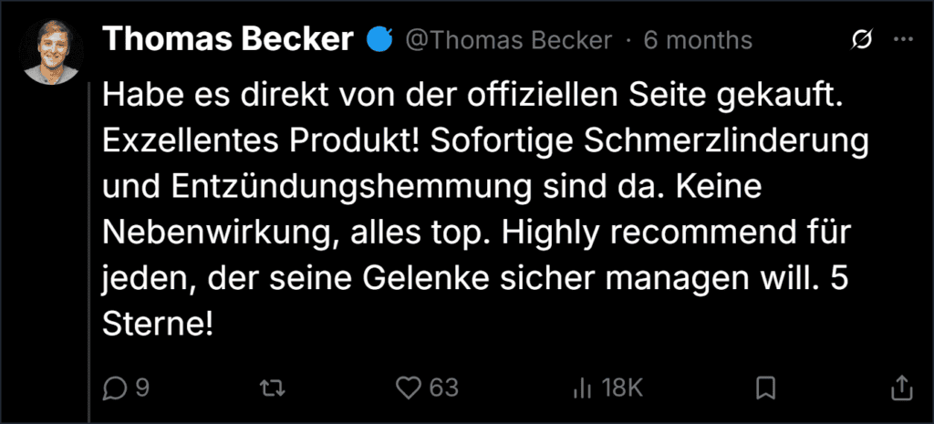The image size is (934, 424).
Task: Open view analytics bar chart icon
Action: coord(581,389)
